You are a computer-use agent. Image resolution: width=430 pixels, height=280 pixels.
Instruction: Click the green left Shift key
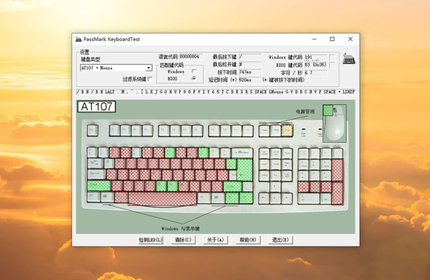coord(99,186)
